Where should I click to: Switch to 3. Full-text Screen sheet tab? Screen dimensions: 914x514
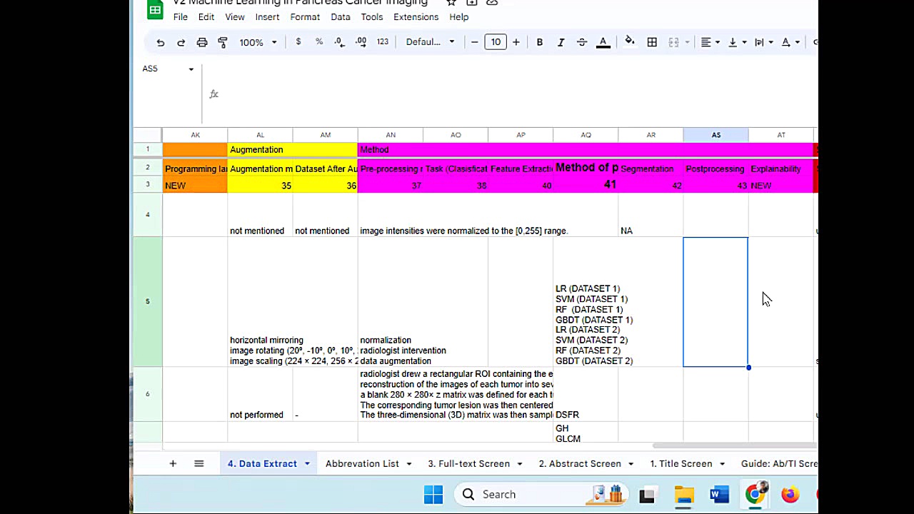(469, 464)
